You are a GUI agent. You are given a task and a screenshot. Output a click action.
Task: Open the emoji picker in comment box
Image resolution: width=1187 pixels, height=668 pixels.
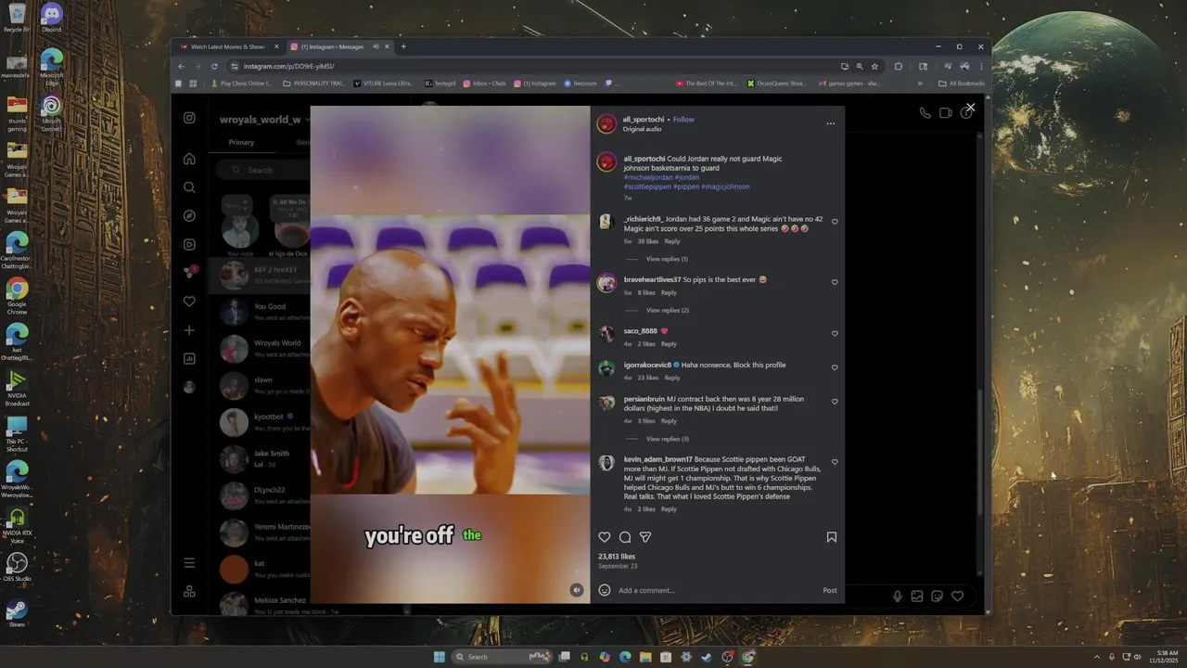point(605,590)
